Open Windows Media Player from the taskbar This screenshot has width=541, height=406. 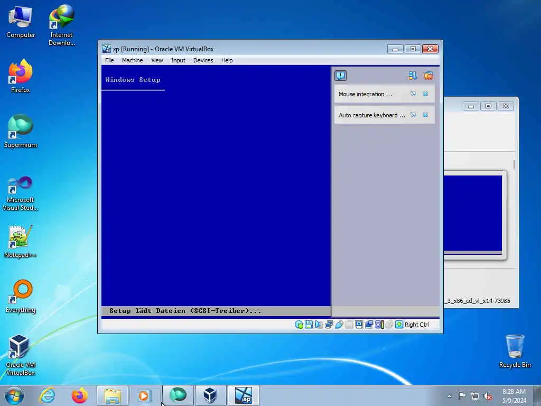point(144,395)
